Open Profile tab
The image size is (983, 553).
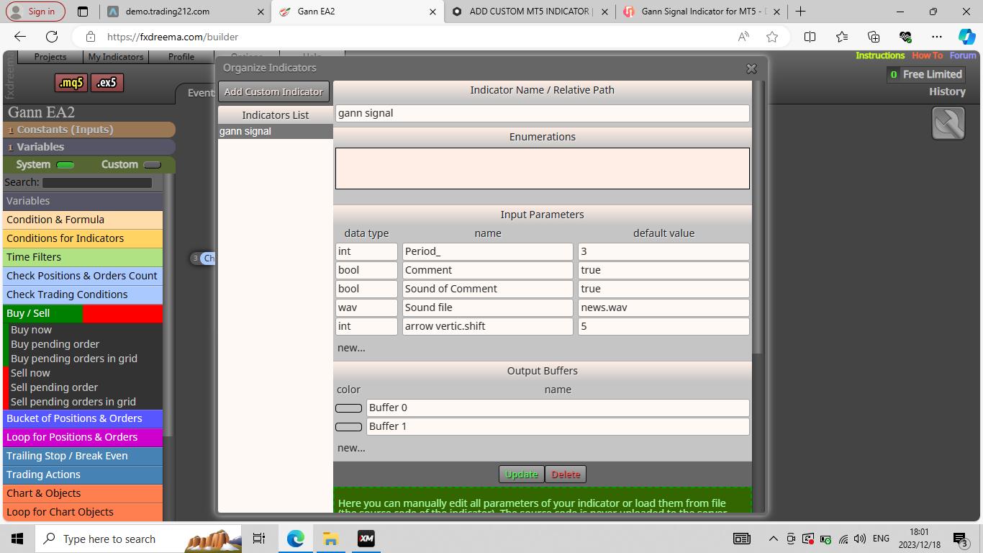pos(181,57)
